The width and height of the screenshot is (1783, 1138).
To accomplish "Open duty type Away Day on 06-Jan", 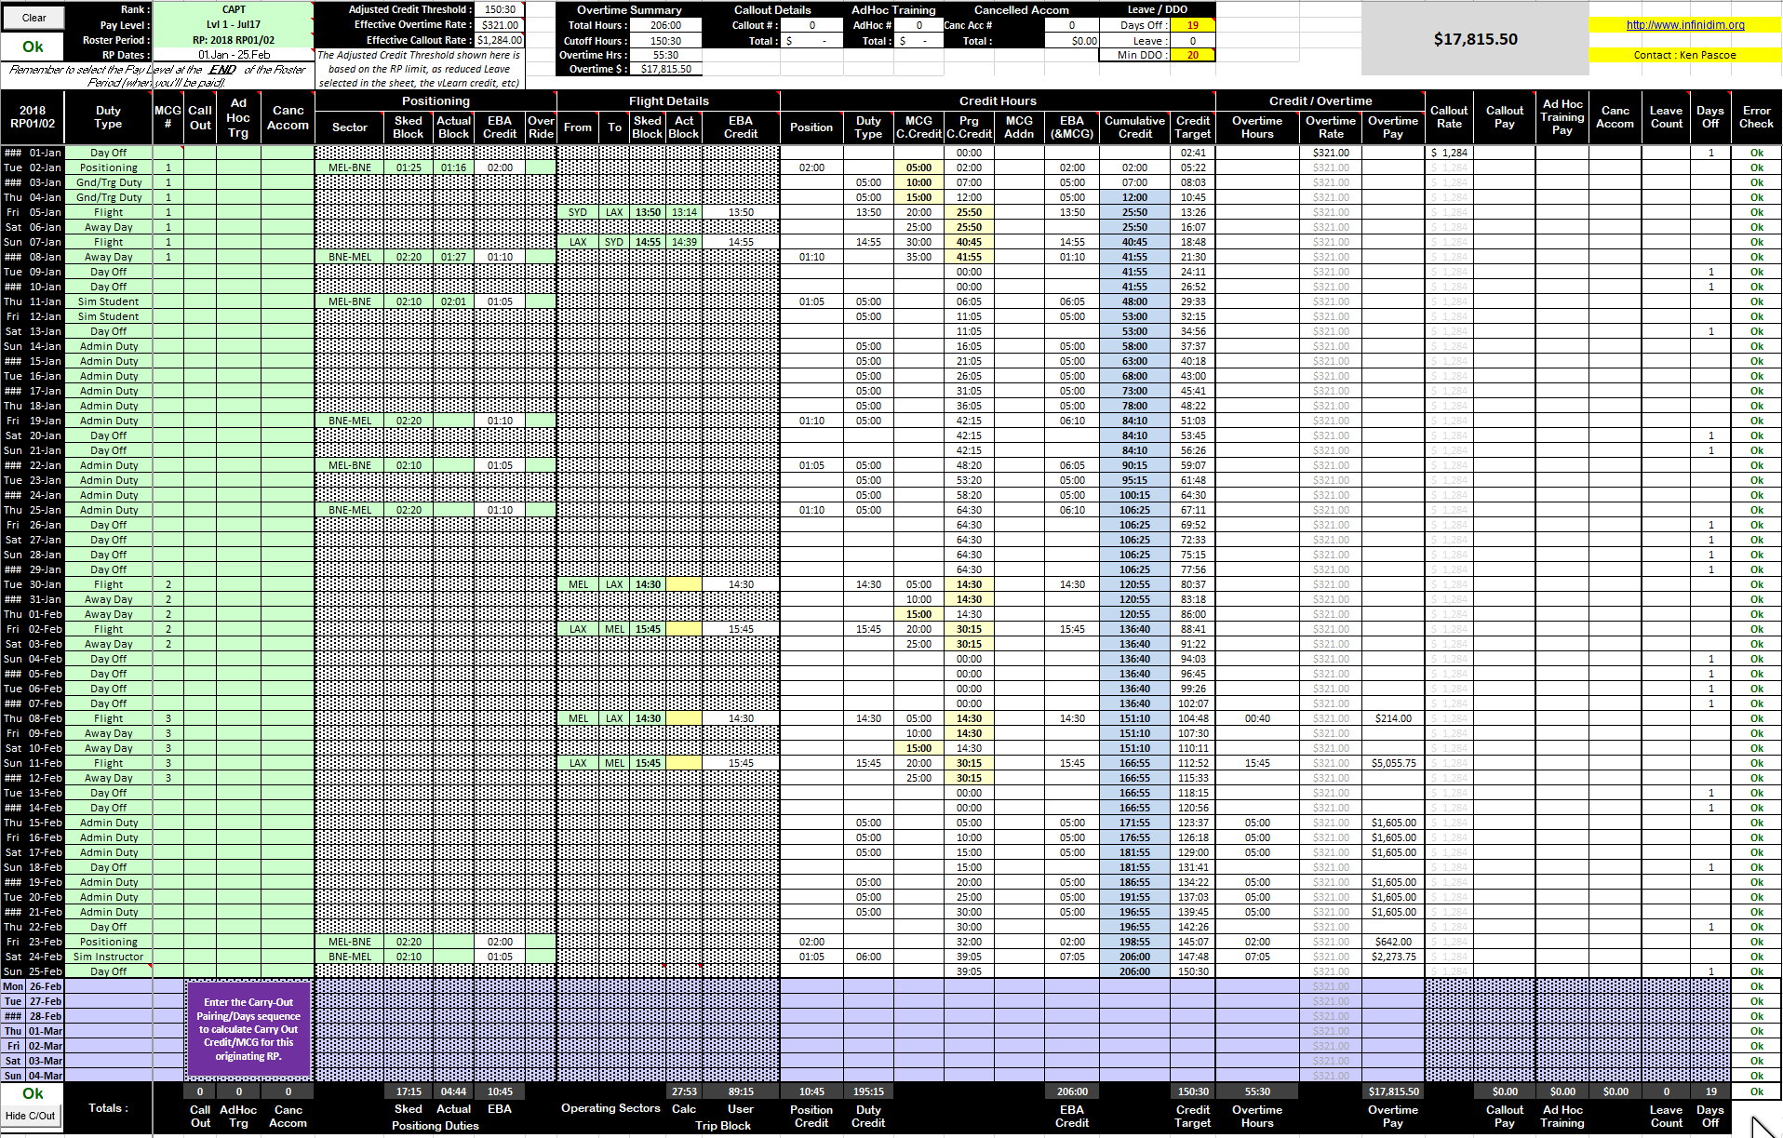I will coord(108,227).
